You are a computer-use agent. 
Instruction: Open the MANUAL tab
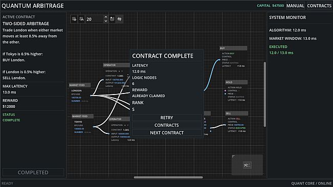pyautogui.click(x=295, y=6)
